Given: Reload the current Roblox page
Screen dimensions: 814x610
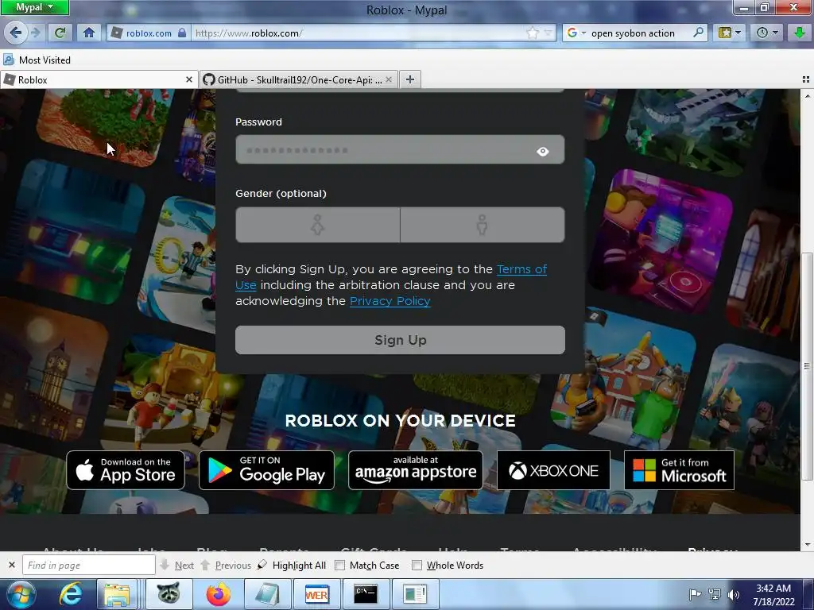Looking at the screenshot, I should [60, 33].
